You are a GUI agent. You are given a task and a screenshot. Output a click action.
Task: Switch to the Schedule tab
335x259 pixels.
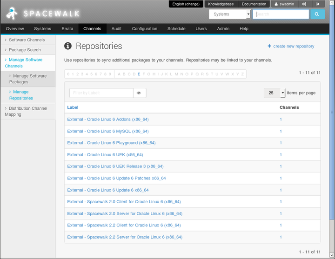click(x=176, y=29)
